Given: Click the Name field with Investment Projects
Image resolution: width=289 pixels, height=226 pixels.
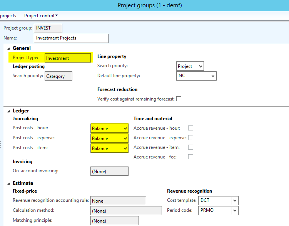Looking at the screenshot, I should (71, 38).
